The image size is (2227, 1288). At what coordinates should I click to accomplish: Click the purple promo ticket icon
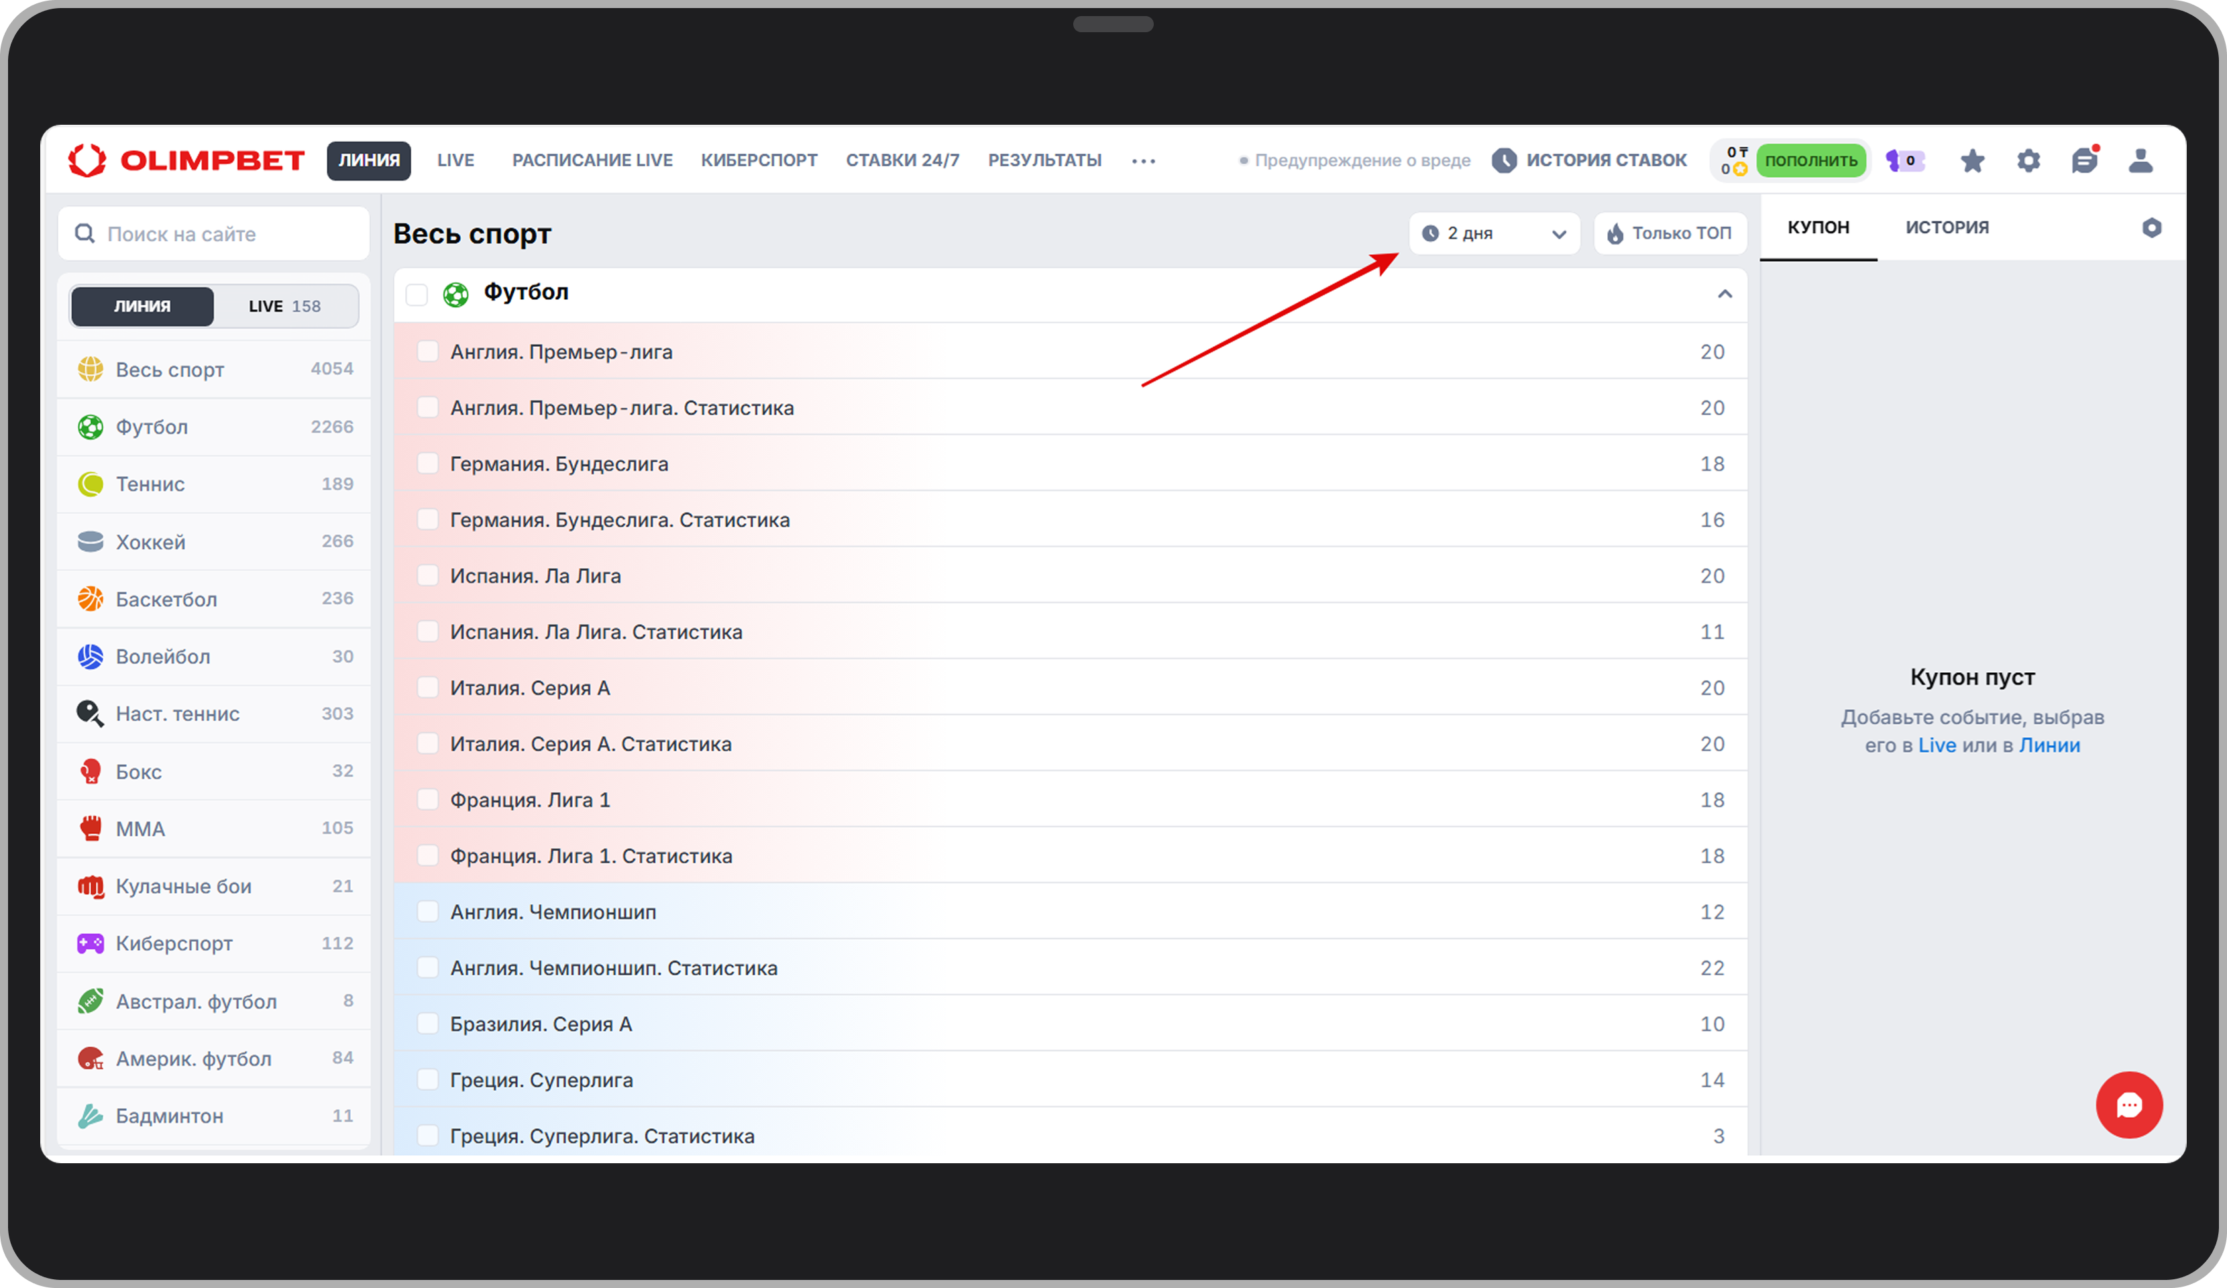tap(1904, 161)
